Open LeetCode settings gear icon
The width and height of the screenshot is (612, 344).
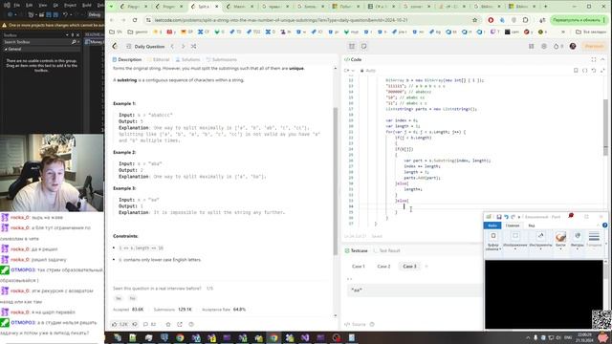pyautogui.click(x=544, y=47)
